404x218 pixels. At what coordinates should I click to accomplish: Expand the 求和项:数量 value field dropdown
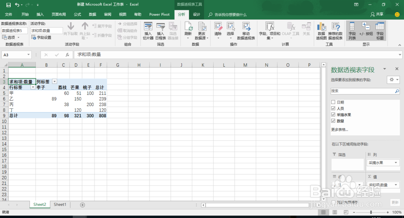pyautogui.click(x=396, y=185)
